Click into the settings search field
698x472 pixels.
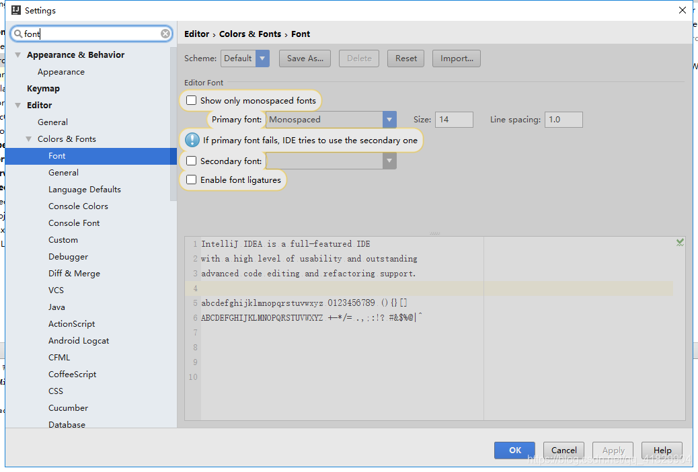point(91,34)
